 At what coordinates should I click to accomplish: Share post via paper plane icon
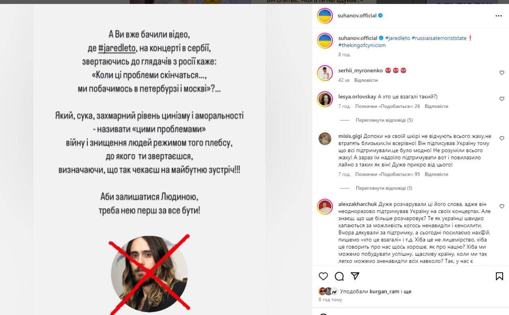coord(355,276)
